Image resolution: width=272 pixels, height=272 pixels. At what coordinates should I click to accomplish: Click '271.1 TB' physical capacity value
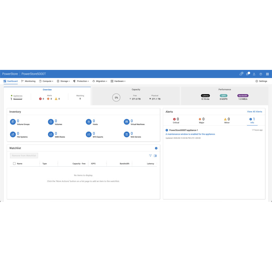click(156, 99)
